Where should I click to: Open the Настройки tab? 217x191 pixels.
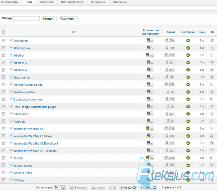coord(98,2)
